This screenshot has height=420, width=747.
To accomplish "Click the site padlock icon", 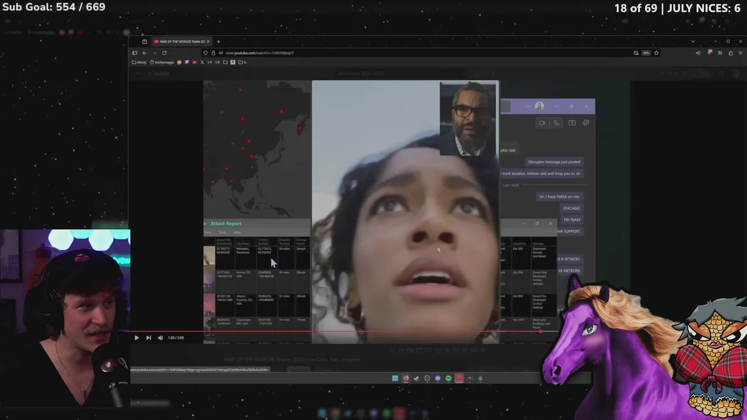I will click(x=213, y=53).
